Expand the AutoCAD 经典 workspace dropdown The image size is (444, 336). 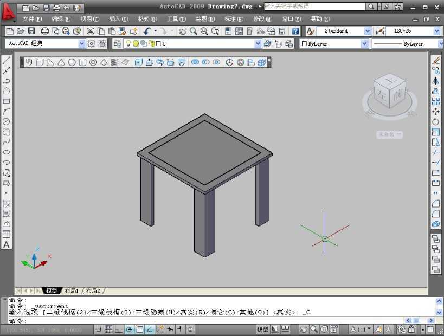81,43
